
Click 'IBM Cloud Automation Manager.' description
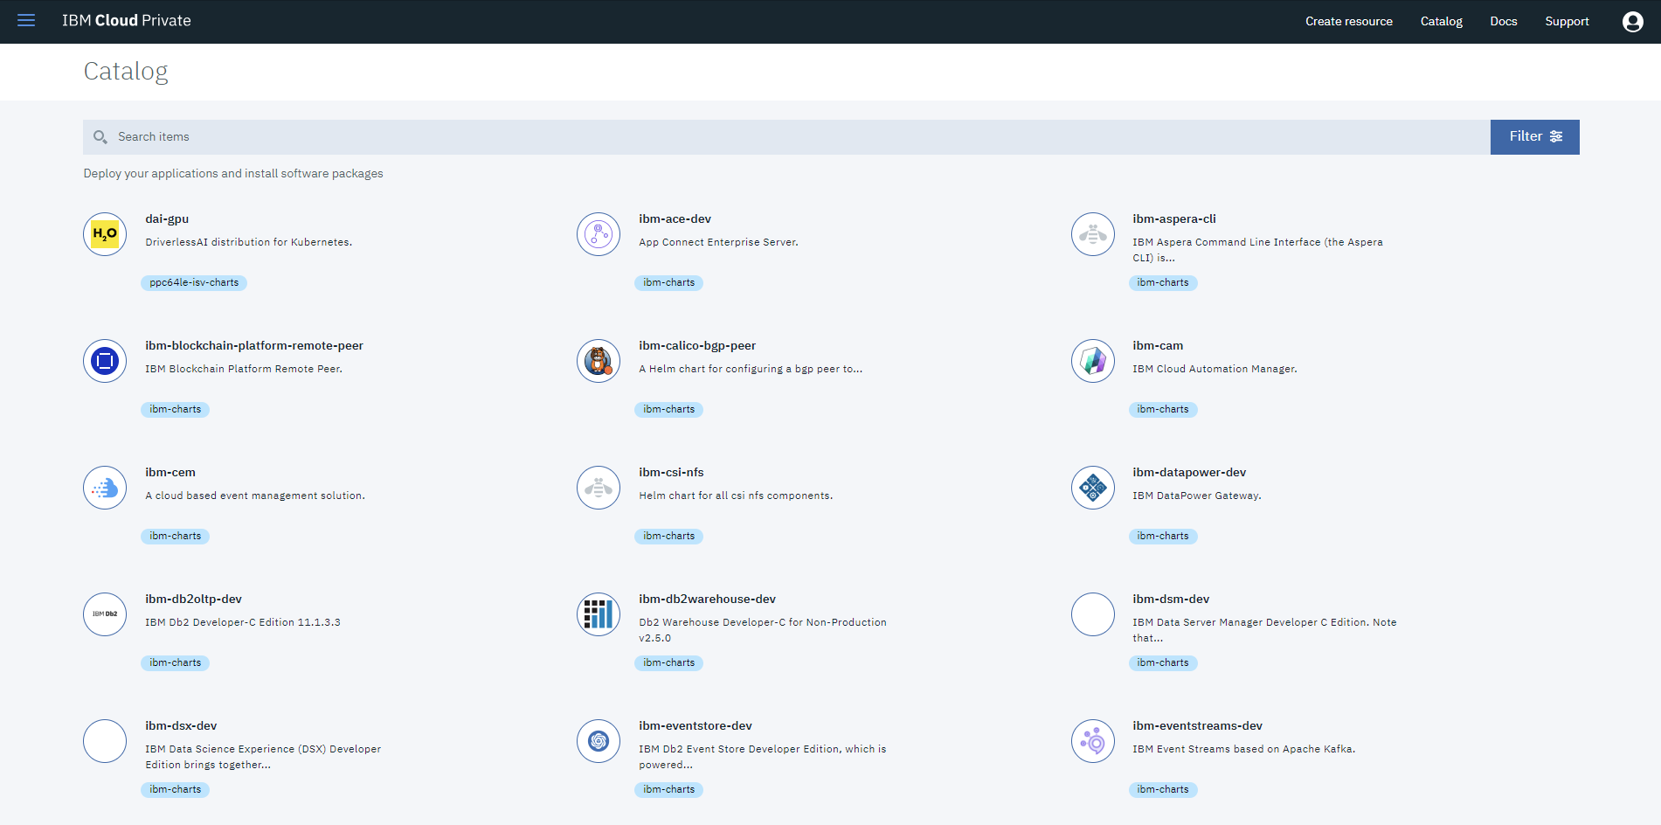pos(1215,370)
